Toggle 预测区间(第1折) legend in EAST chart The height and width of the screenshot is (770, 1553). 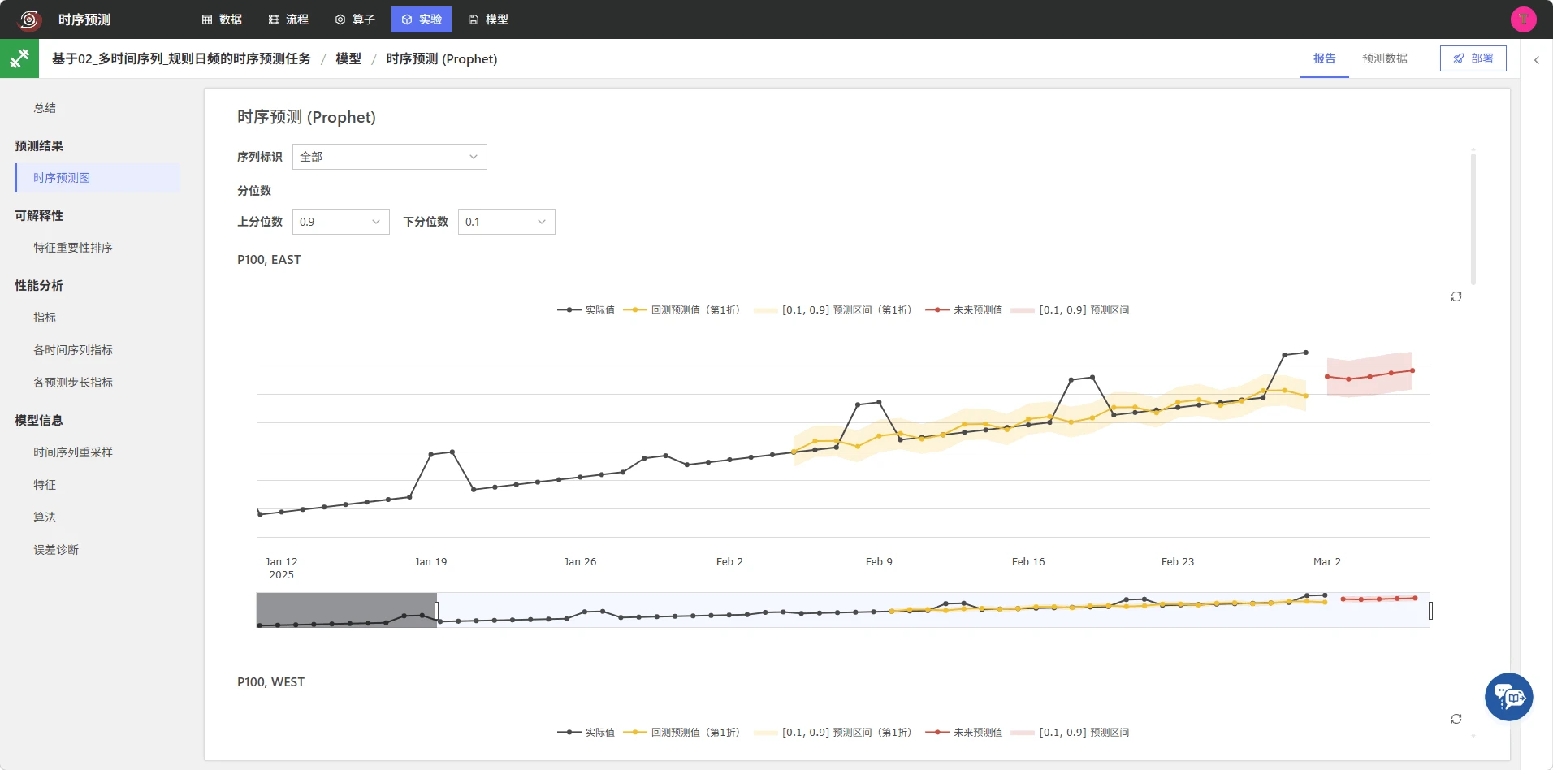(x=833, y=309)
